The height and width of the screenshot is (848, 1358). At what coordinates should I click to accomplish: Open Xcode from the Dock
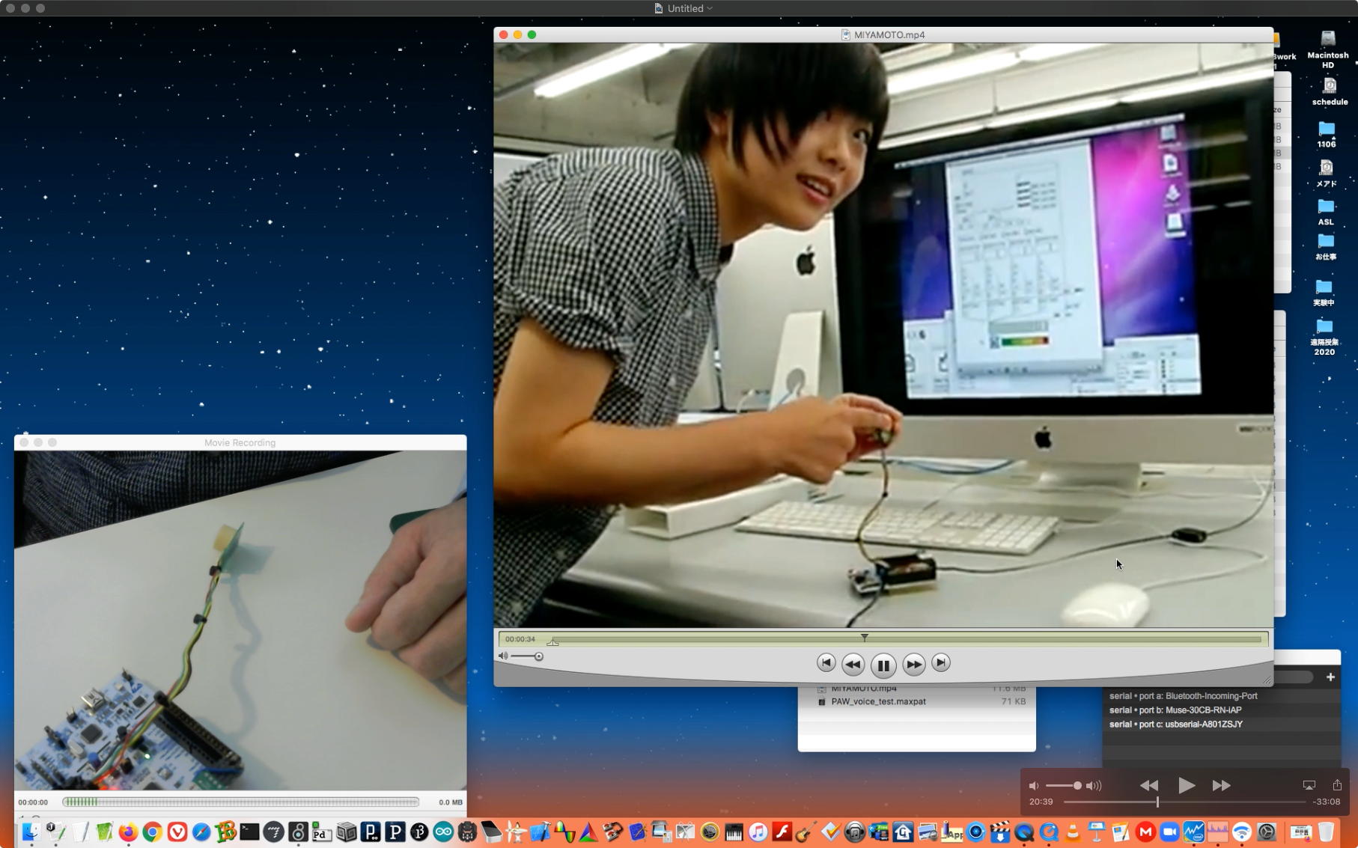coord(540,832)
